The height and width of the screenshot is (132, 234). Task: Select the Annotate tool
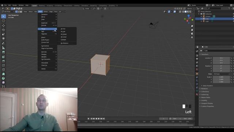tap(3, 43)
